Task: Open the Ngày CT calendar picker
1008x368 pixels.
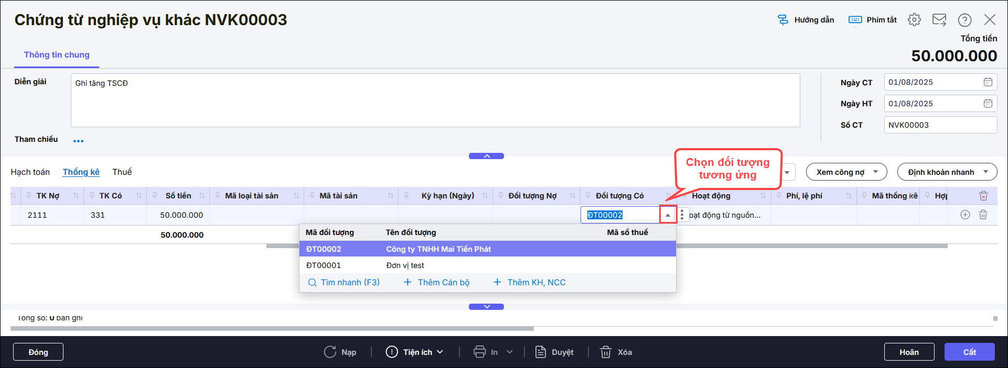Action: (988, 82)
